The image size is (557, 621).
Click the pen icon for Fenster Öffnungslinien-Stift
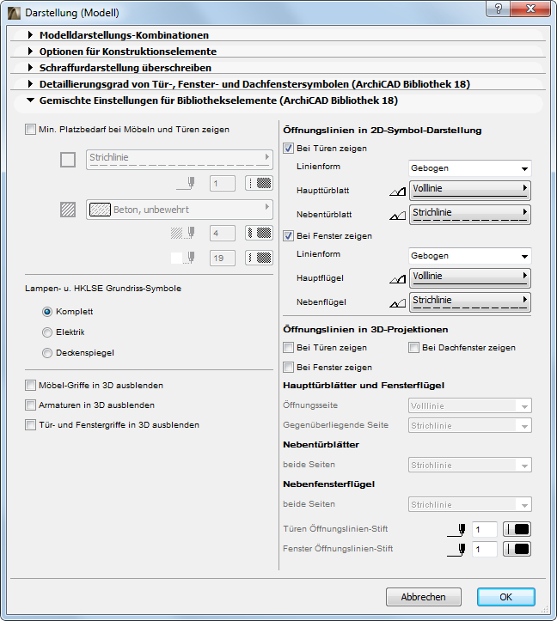click(456, 550)
